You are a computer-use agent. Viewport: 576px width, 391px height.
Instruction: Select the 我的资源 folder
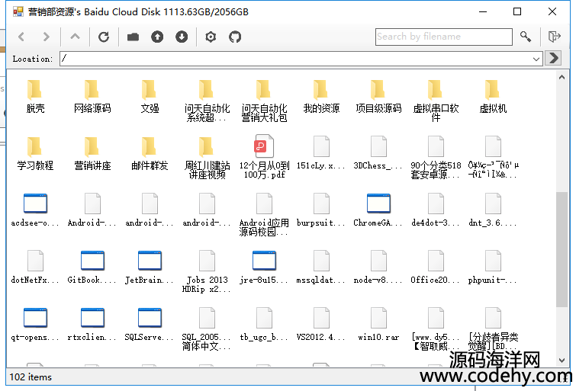[x=321, y=96]
